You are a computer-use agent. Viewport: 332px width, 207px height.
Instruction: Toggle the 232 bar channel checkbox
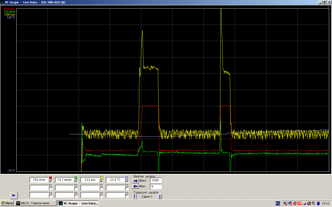click(102, 182)
